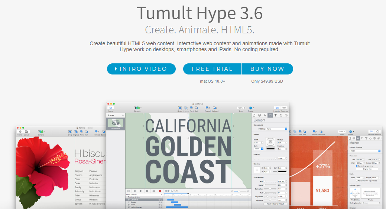Screen dimensions: 386x209
Task: Toggle visibility of the california-map layer
Action: 159,207
